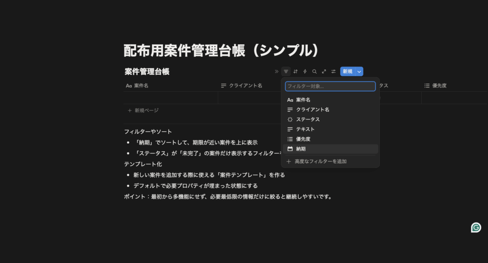Image resolution: width=488 pixels, height=263 pixels.
Task: Select 納期 date filter option
Action: 301,149
